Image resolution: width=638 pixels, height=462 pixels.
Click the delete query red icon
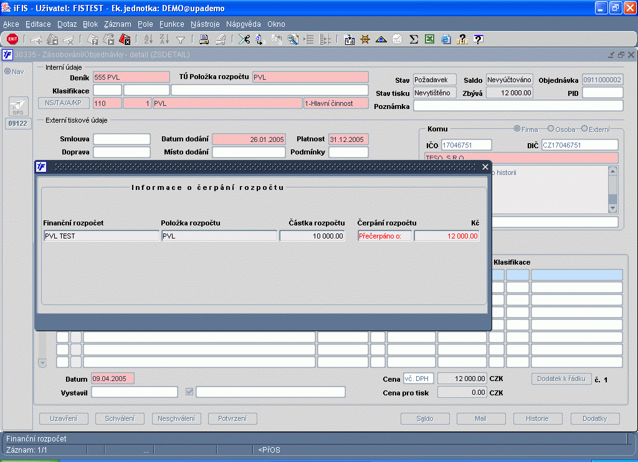[x=125, y=39]
